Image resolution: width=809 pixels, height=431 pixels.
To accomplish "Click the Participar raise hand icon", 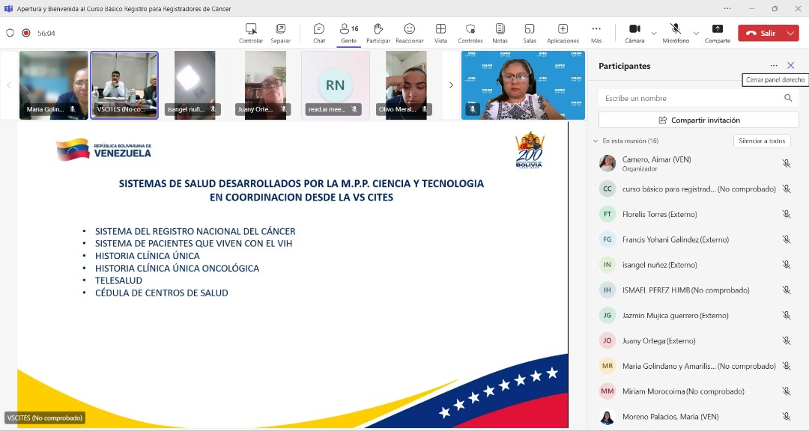I will coord(378,32).
